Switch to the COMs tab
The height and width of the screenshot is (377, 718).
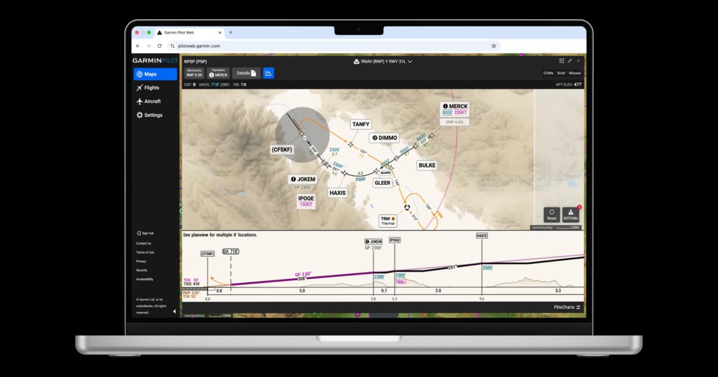point(548,73)
